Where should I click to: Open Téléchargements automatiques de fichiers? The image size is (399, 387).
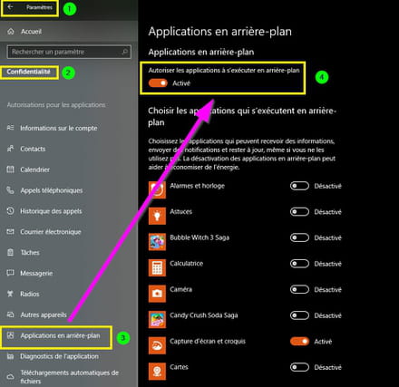point(69,377)
